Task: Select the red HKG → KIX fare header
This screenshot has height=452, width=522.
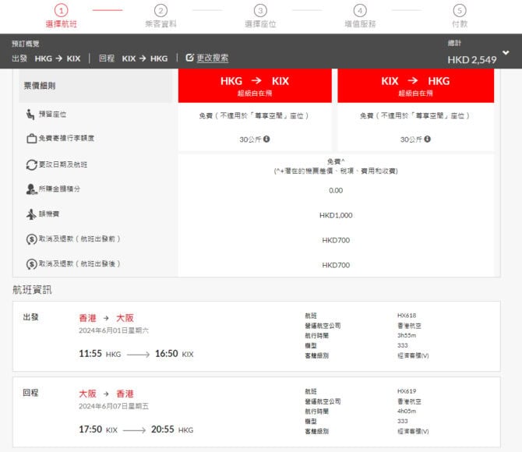Action: (x=256, y=85)
